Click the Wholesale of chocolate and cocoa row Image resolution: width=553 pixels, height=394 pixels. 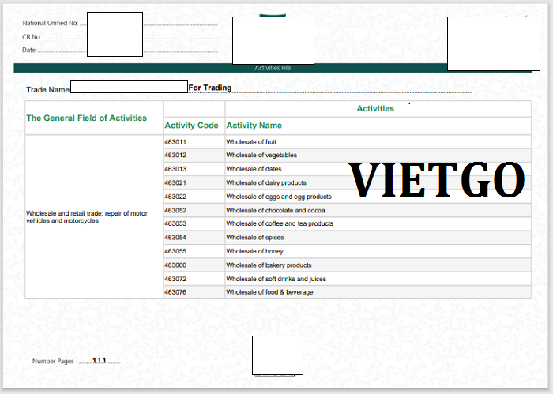pos(275,210)
